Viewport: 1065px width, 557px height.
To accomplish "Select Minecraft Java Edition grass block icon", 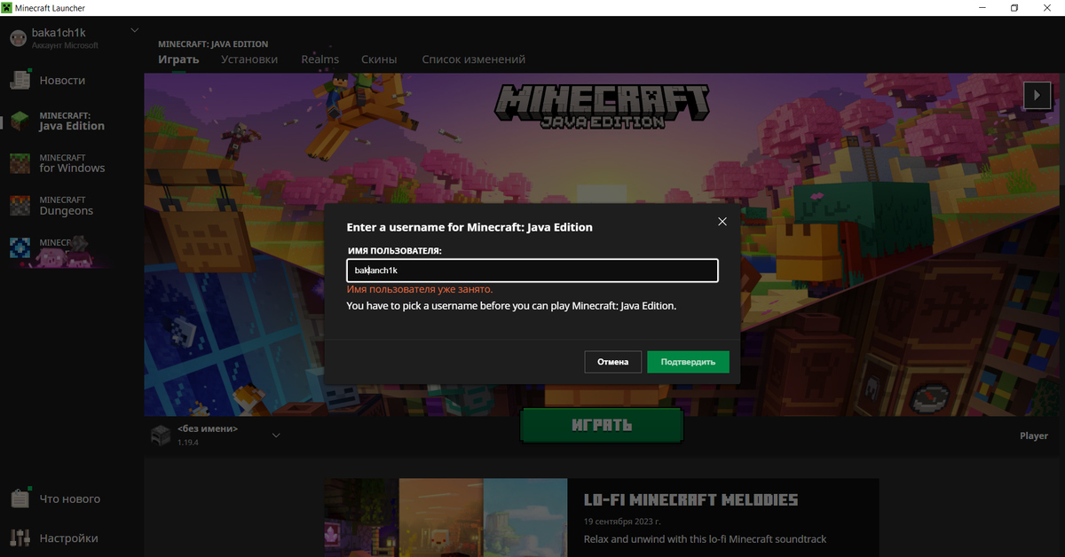I will (x=20, y=122).
